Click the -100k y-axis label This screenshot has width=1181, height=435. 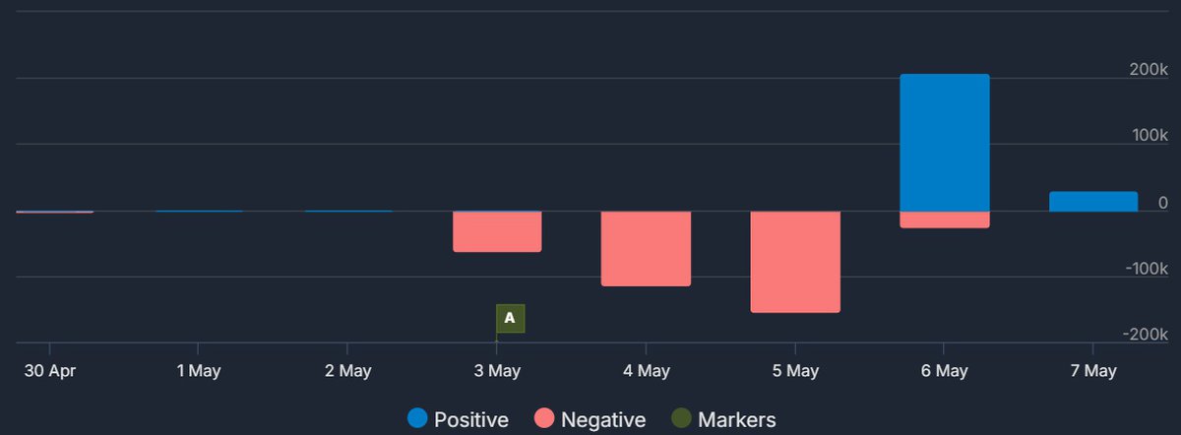pos(1146,269)
